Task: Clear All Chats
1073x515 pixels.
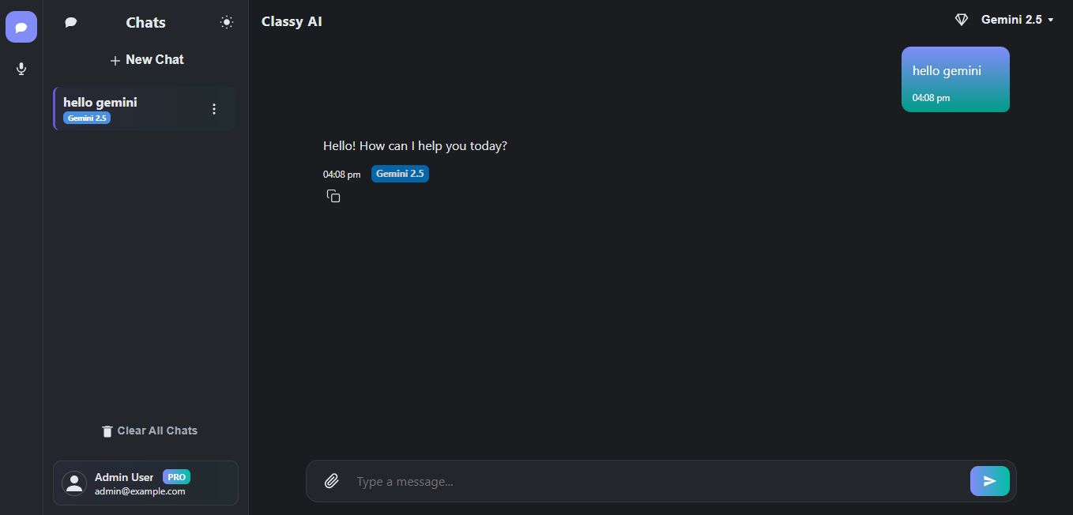Action: click(x=157, y=430)
